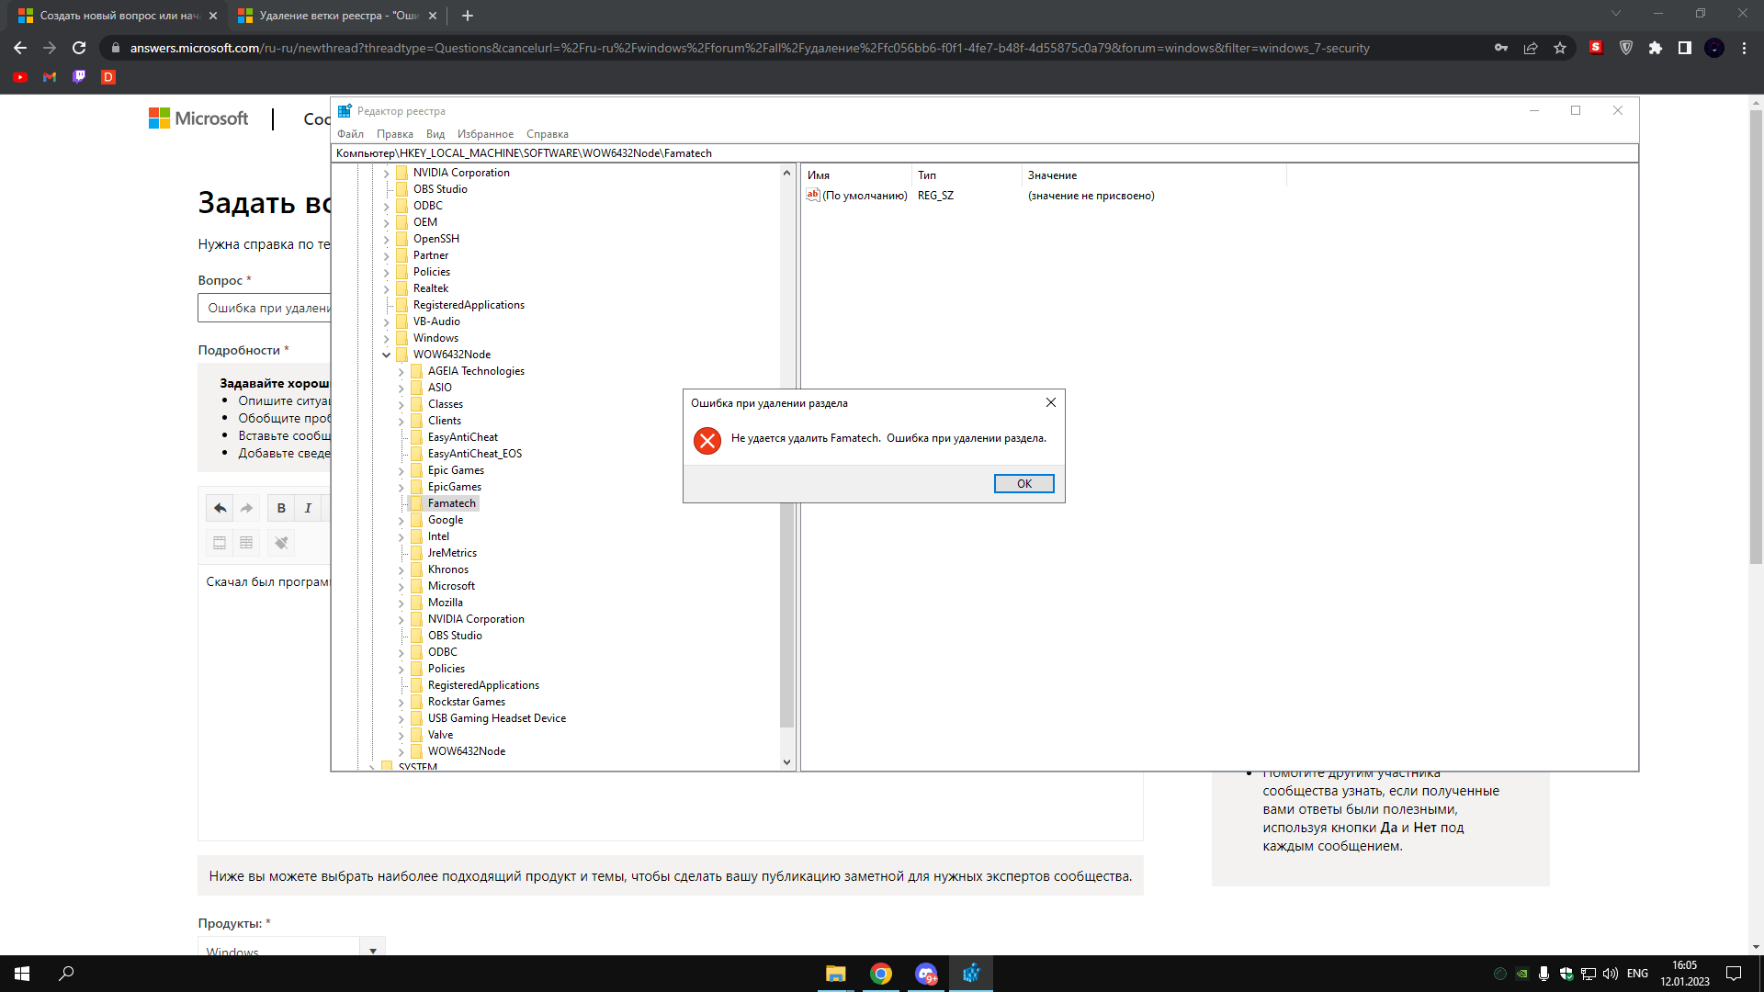Expand the AGEIA Technologies key
This screenshot has height=992, width=1764.
pyautogui.click(x=401, y=371)
